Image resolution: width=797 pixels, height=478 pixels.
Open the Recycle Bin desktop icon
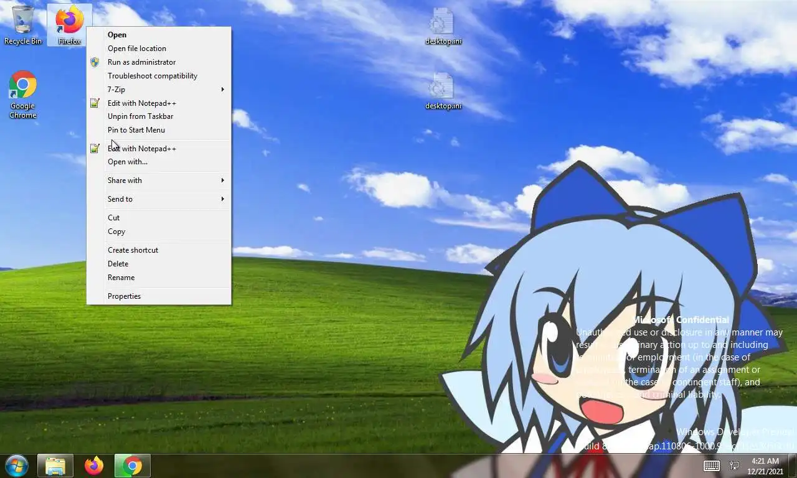[23, 25]
